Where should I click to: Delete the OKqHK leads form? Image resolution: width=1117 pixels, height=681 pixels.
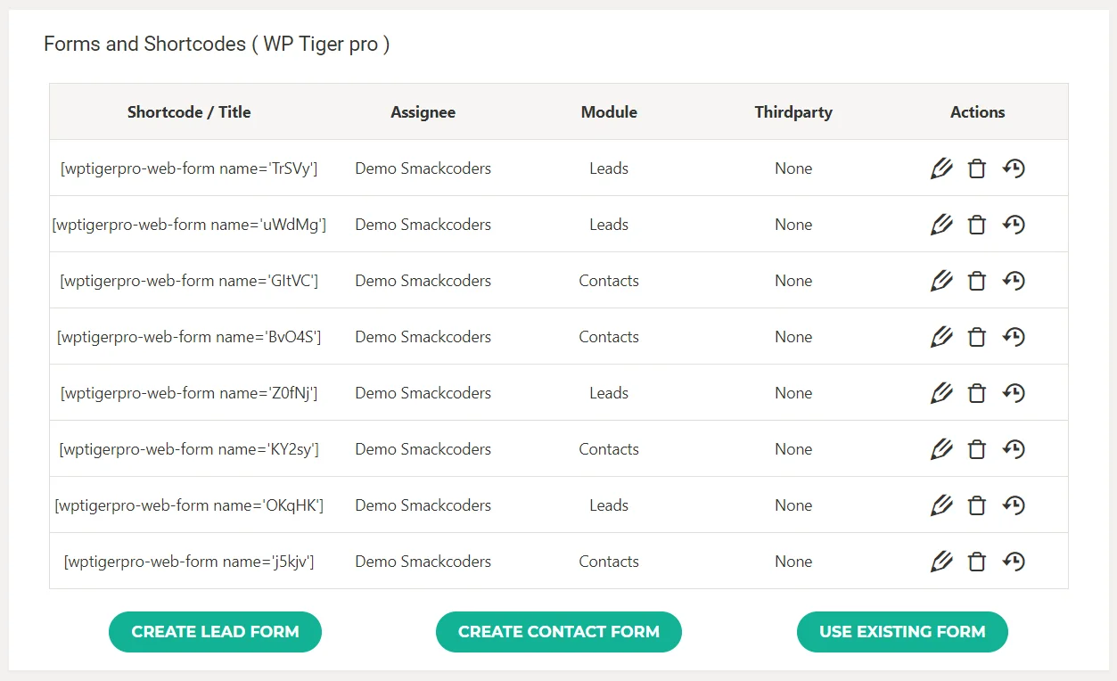coord(976,505)
